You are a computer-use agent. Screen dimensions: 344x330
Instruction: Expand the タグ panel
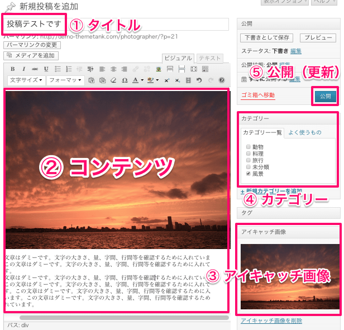click(289, 213)
